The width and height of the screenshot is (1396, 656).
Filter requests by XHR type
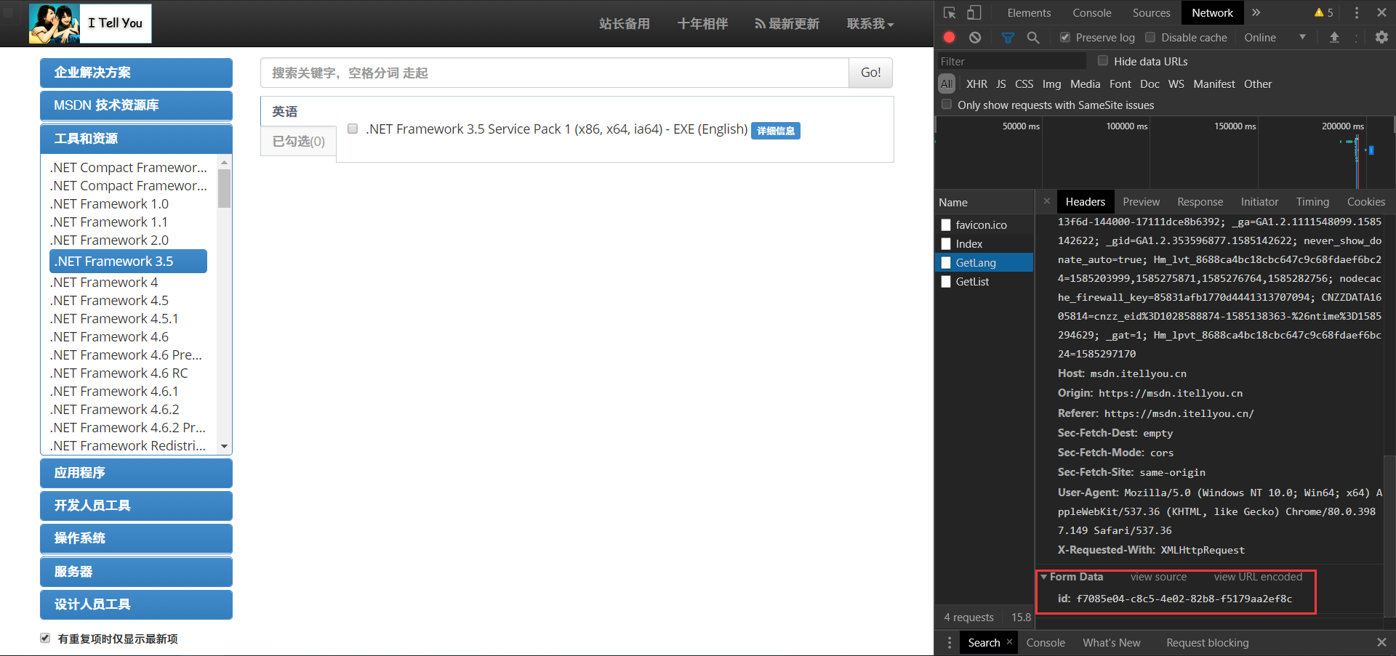[x=976, y=84]
